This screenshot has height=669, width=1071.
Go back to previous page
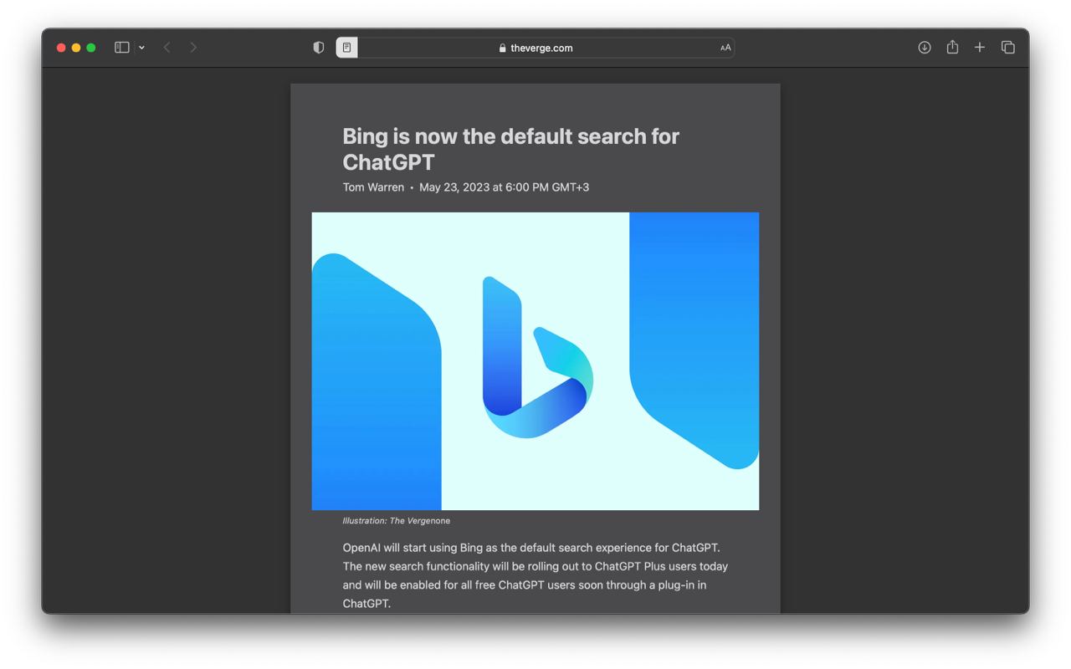pos(167,48)
